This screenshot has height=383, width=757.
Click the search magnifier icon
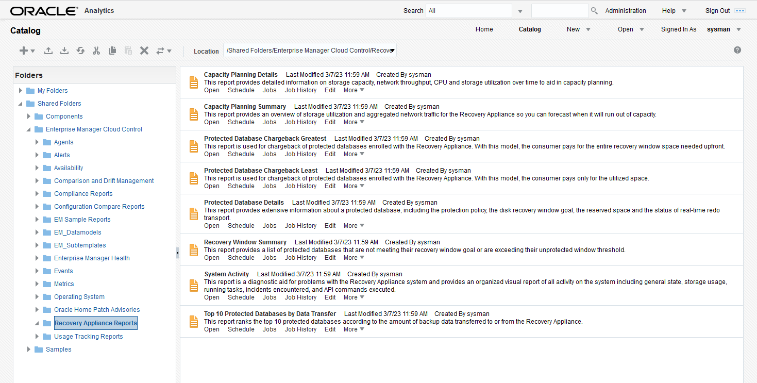click(594, 11)
